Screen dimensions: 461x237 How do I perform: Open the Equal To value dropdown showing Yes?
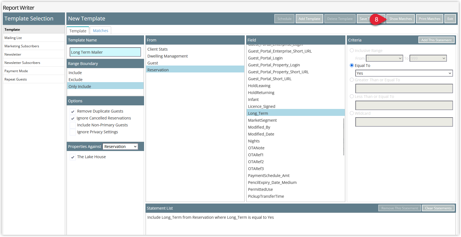click(404, 73)
